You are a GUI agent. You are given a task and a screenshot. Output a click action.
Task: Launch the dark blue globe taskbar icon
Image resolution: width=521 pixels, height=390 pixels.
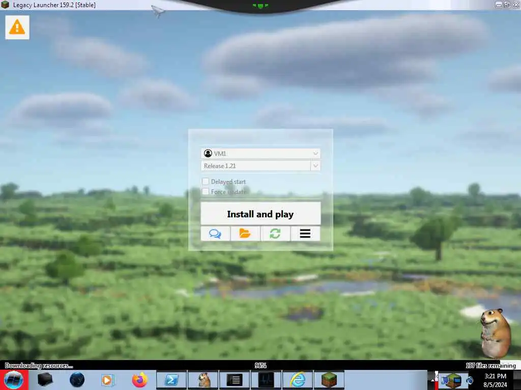click(77, 380)
